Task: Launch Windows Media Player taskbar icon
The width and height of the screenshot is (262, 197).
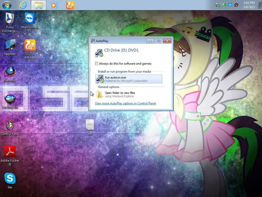Action: [x=54, y=5]
